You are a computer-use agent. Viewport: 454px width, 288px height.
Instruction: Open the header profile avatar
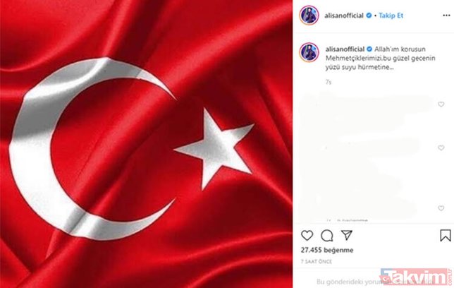(309, 15)
